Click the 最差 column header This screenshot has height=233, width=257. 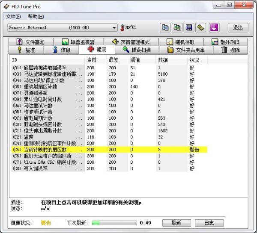click(117, 60)
